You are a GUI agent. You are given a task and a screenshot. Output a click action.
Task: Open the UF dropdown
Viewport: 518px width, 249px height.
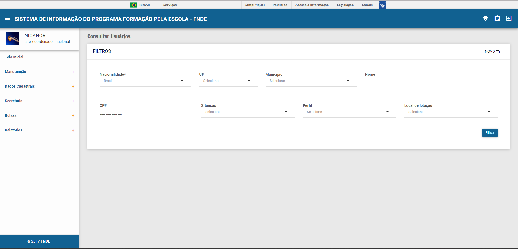[228, 81]
